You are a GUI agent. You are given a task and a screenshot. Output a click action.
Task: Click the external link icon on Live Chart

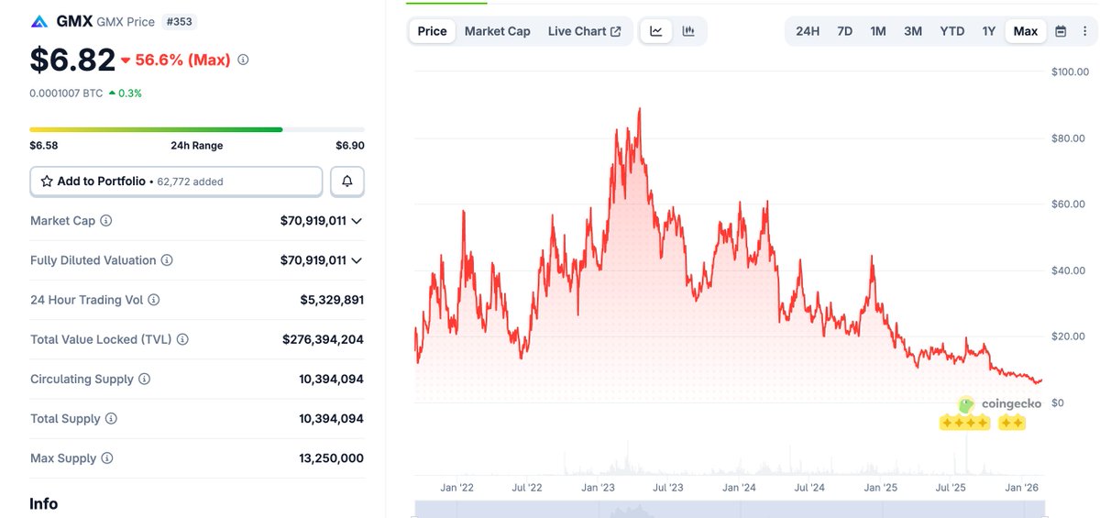coord(616,31)
